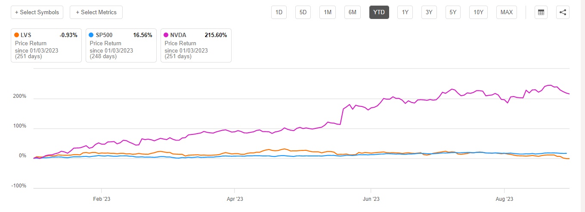Show the 1Y time range
Viewport: 585px width, 212px height.
(405, 12)
